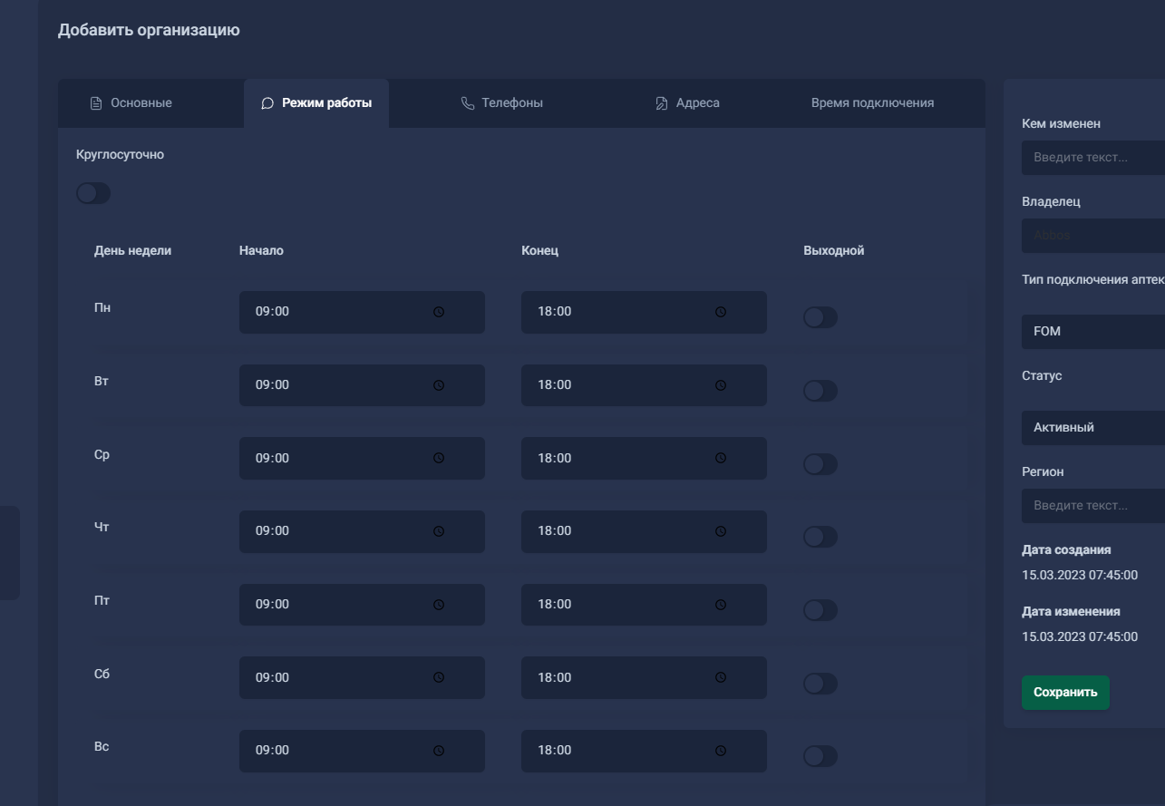The width and height of the screenshot is (1165, 806).
Task: Click the Начало column header
Action: click(x=261, y=250)
